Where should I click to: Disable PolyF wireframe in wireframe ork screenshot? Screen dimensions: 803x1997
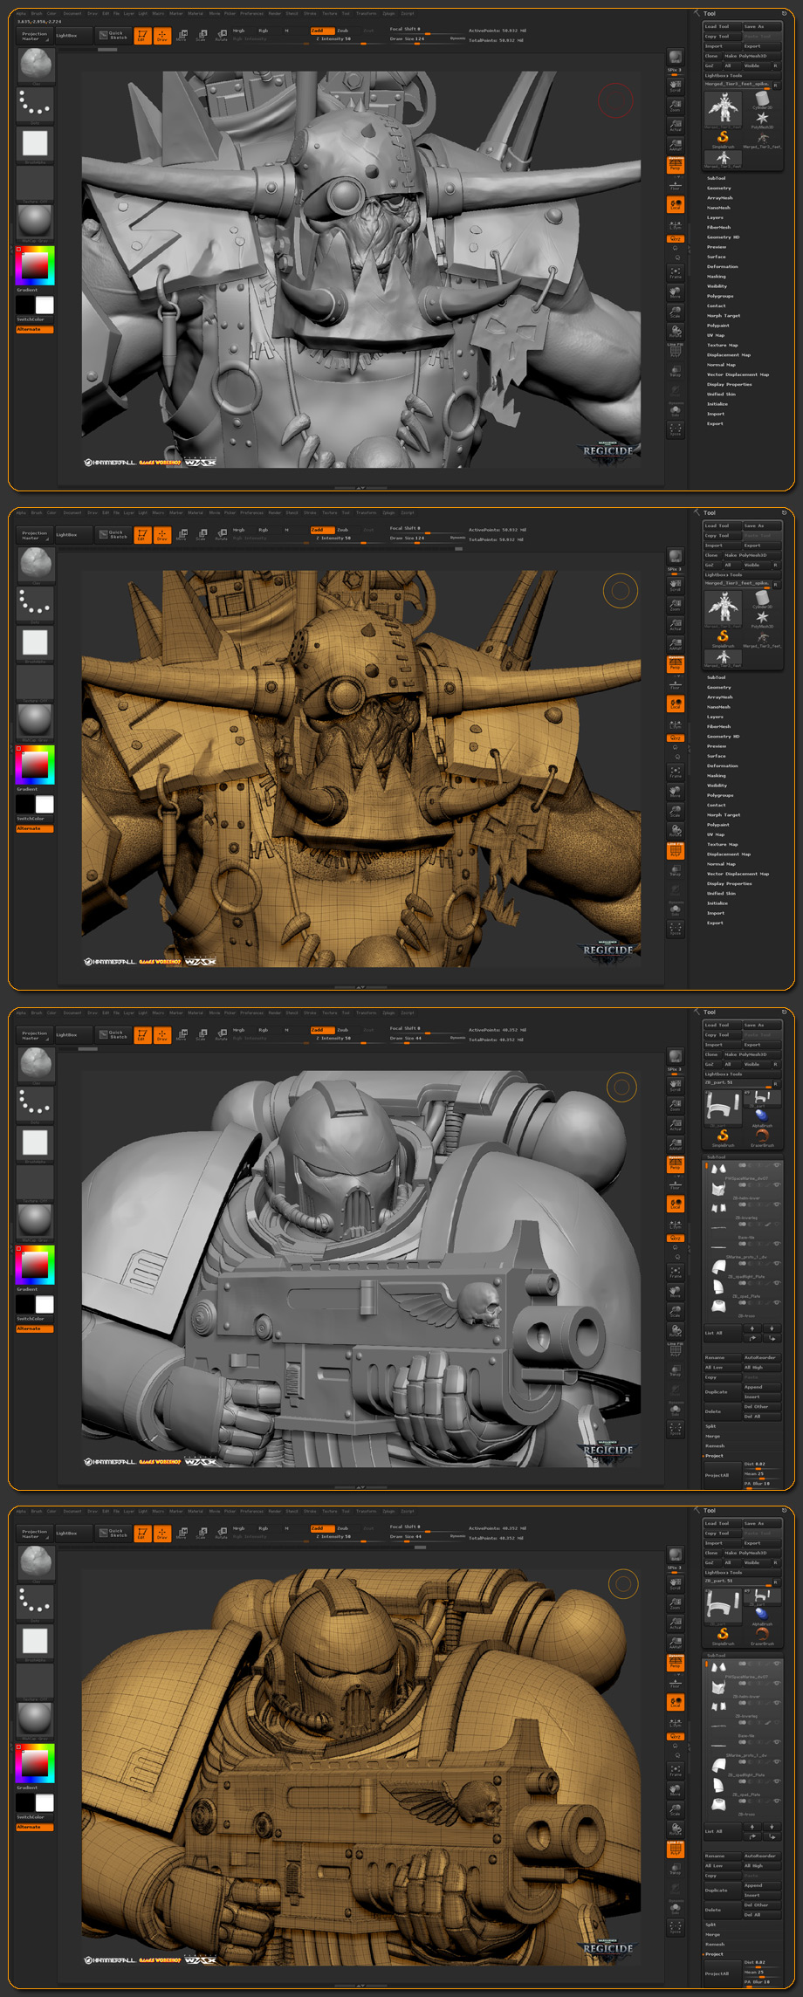[676, 849]
